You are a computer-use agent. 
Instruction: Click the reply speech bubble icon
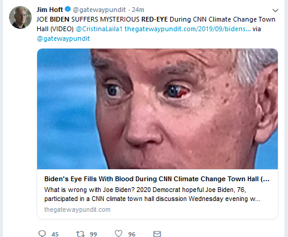(x=42, y=233)
